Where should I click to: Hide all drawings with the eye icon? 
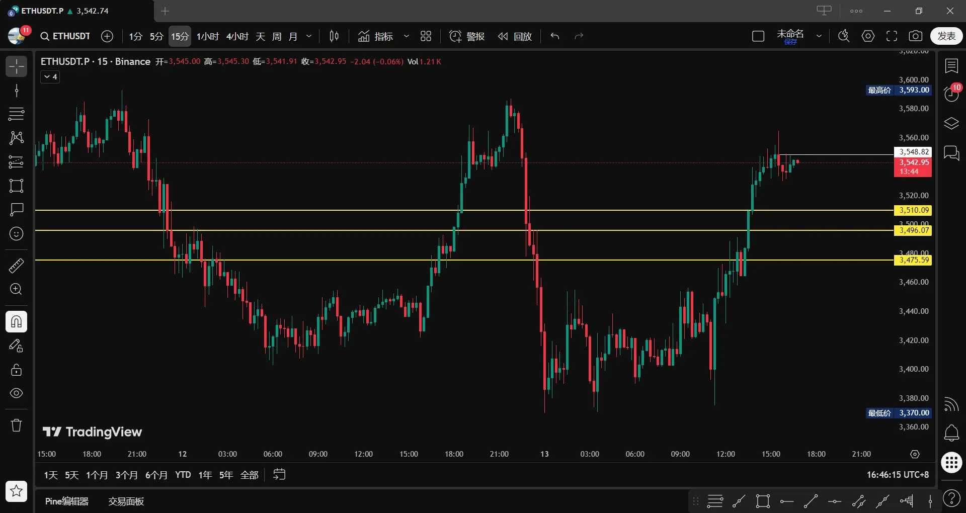[x=16, y=393]
